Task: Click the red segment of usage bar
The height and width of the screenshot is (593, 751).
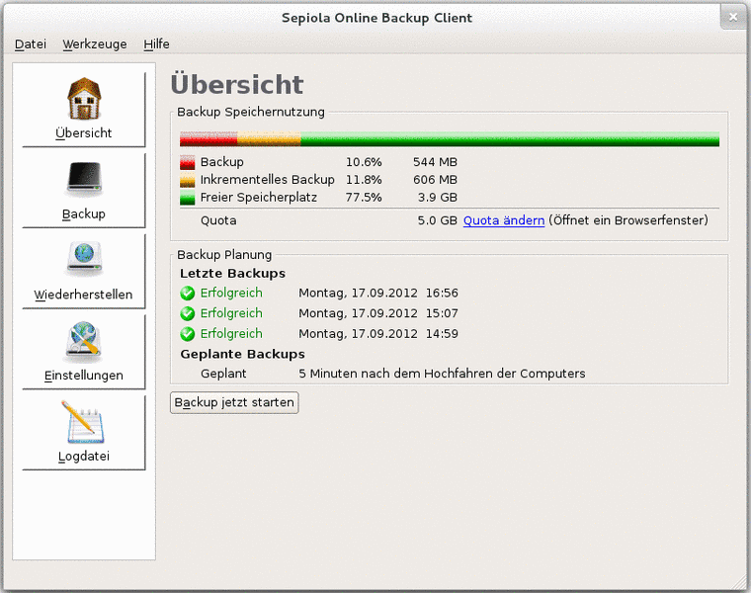Action: click(209, 139)
